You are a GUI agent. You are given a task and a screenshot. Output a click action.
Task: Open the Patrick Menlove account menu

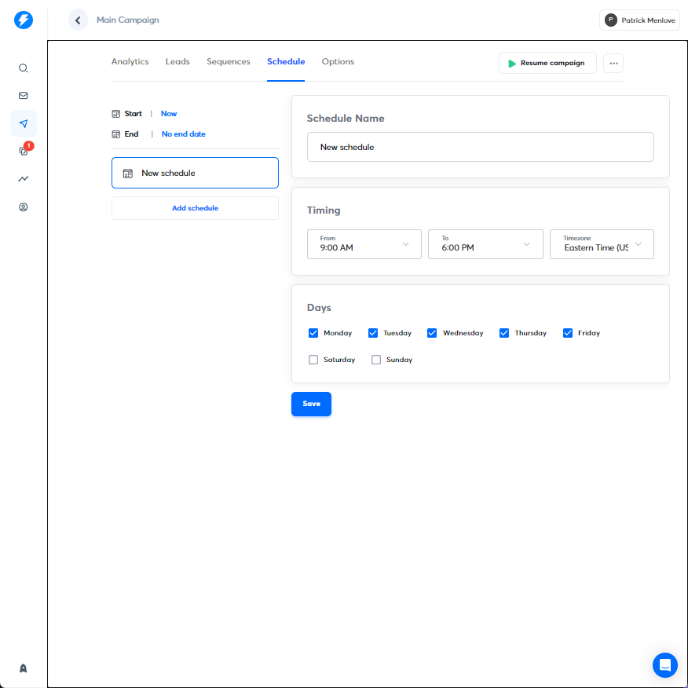coord(639,20)
